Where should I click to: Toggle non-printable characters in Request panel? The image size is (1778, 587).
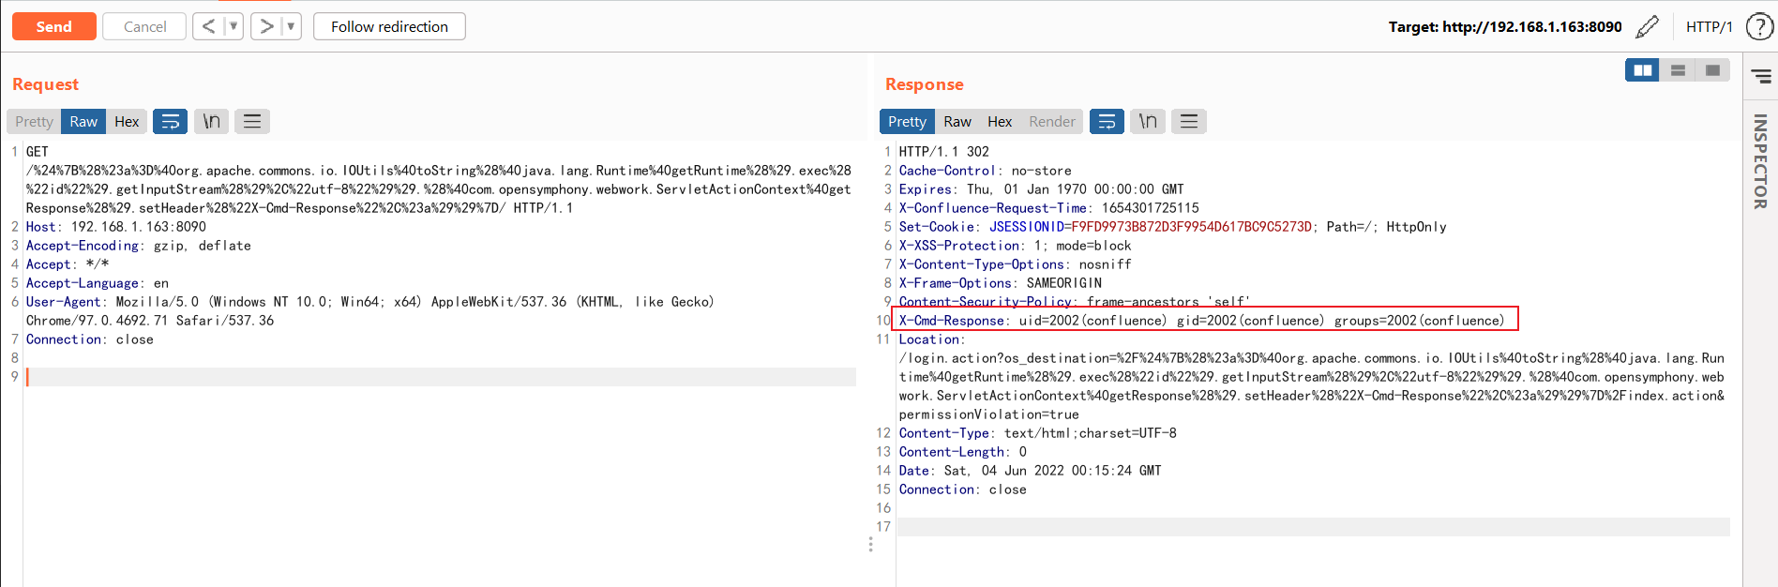[212, 121]
